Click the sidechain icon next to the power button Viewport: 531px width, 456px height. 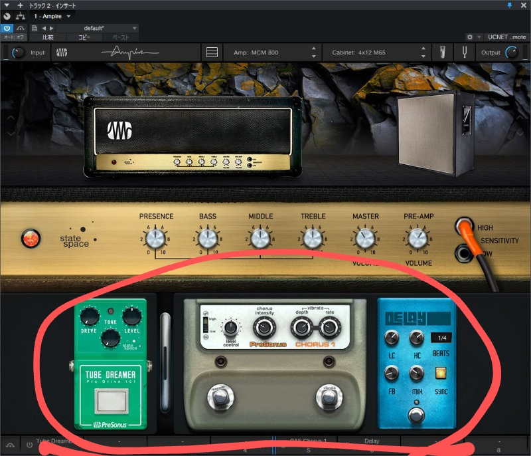pyautogui.click(x=21, y=28)
